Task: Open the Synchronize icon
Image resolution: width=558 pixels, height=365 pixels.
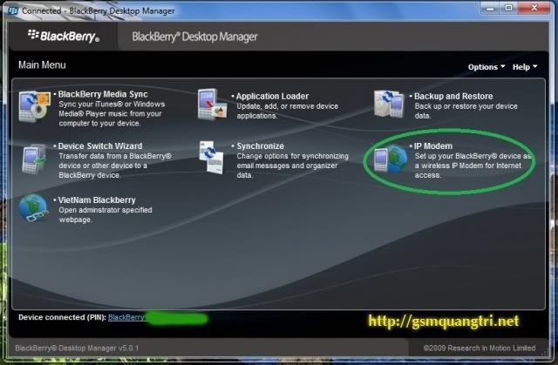Action: (x=211, y=157)
